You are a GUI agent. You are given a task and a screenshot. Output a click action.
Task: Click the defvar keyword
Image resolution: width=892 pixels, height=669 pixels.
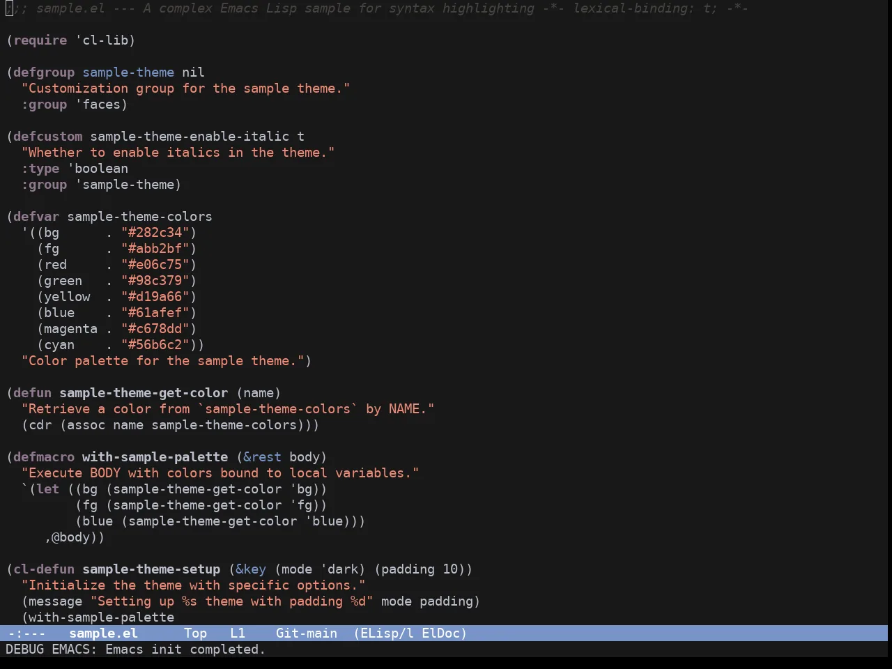[36, 217]
